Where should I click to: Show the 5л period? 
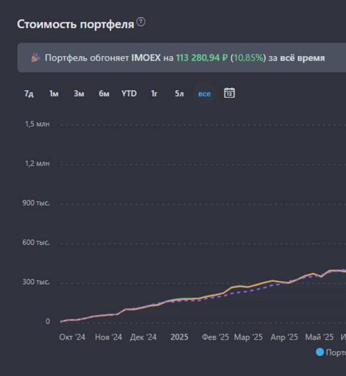click(x=179, y=94)
